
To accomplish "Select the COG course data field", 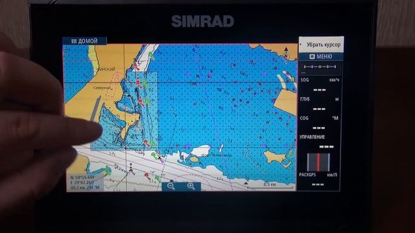I will (x=320, y=123).
